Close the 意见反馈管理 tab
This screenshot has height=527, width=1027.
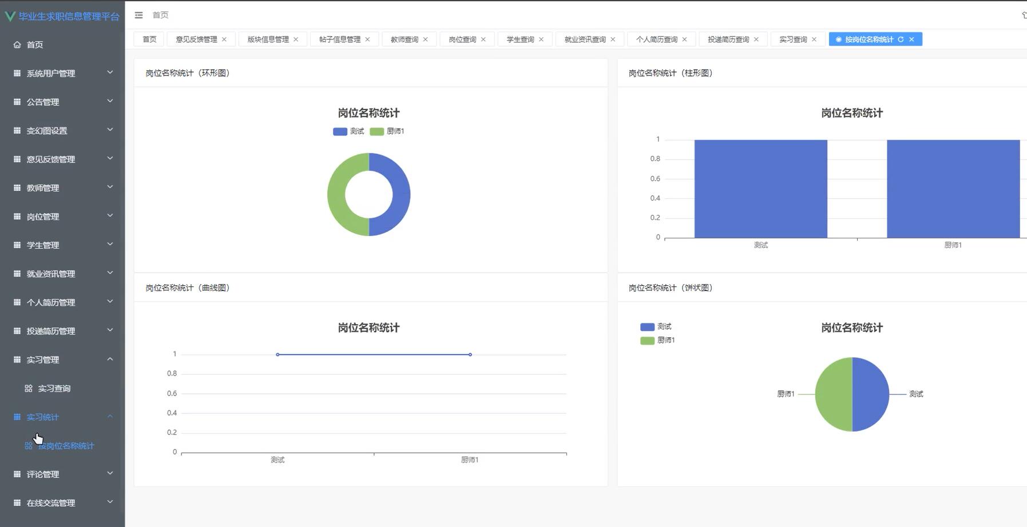(x=225, y=39)
